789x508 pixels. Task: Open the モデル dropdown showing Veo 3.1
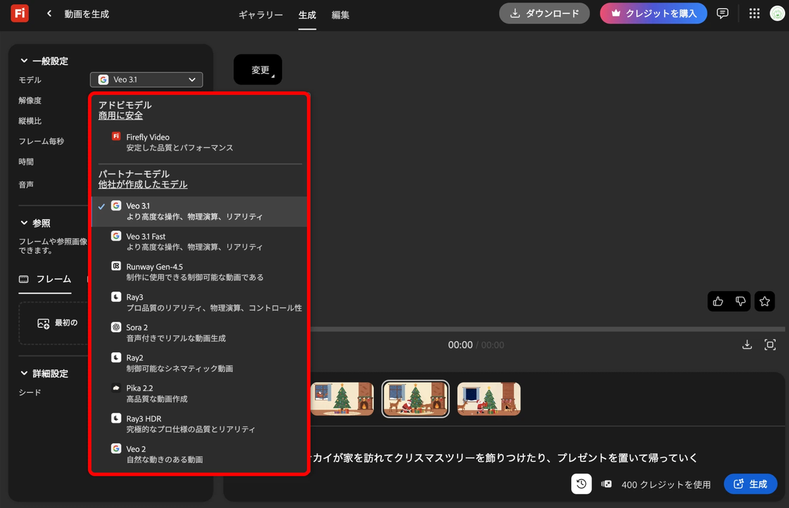pos(147,80)
